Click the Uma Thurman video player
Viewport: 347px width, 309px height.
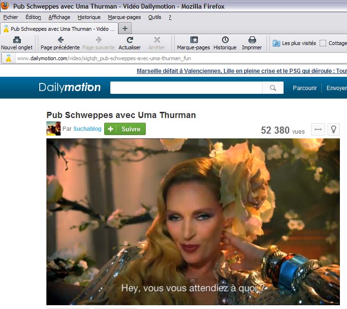click(x=193, y=221)
